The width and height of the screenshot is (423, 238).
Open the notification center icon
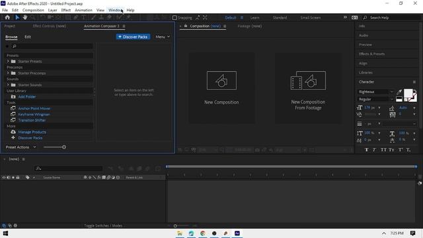pyautogui.click(x=412, y=233)
